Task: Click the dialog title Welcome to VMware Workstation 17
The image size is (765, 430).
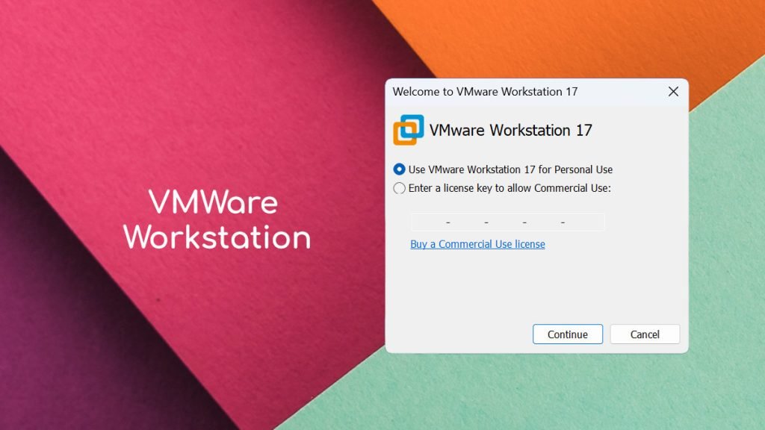Action: point(485,92)
